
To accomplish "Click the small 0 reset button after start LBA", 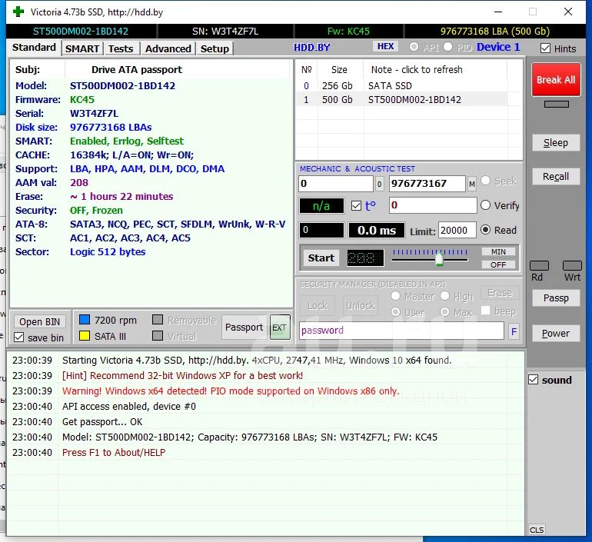I will pos(380,184).
